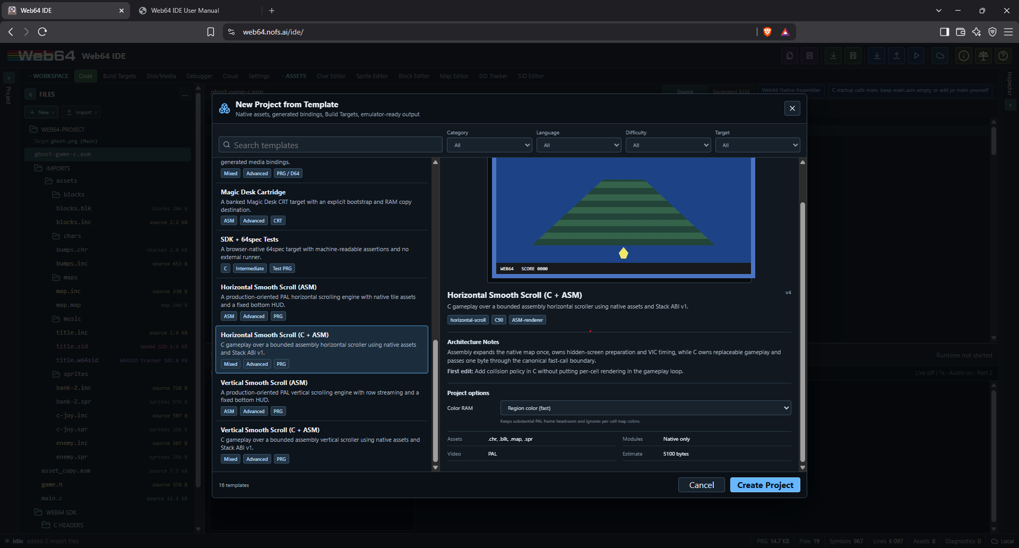Open a new browser tab with the plus icon
Image resolution: width=1019 pixels, height=548 pixels.
(272, 11)
